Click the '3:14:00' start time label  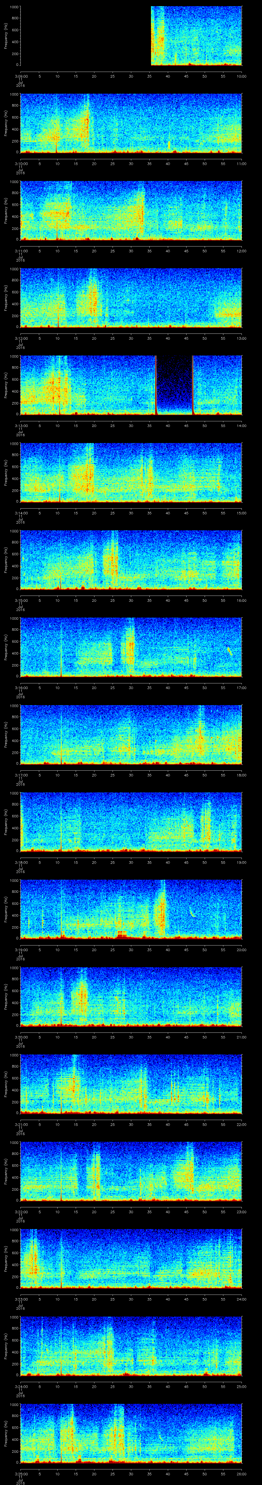[21, 513]
